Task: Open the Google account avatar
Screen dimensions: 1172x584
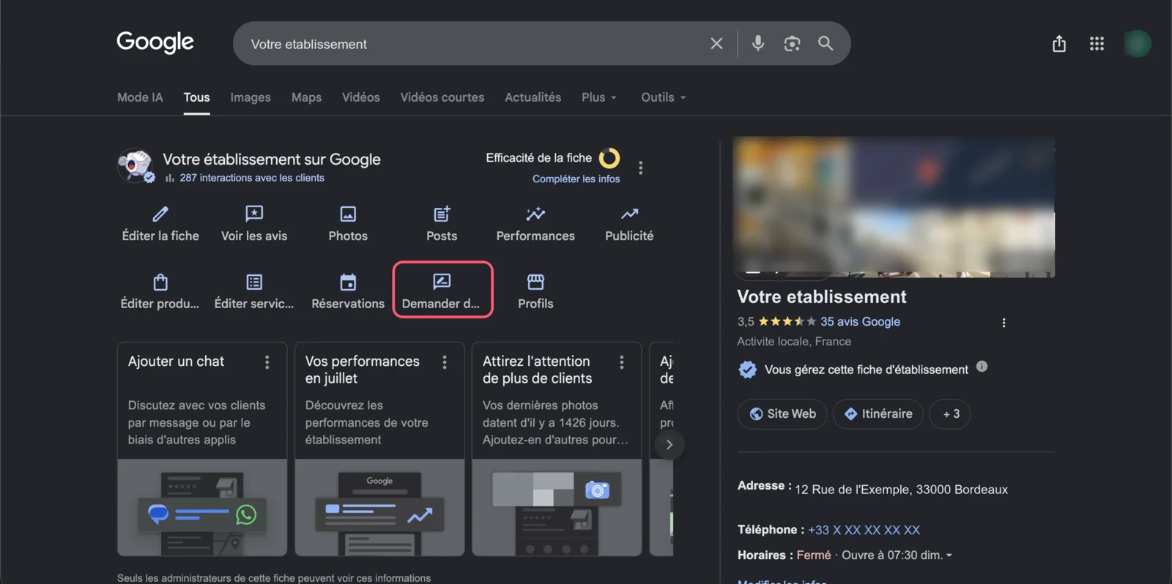Action: coord(1138,44)
